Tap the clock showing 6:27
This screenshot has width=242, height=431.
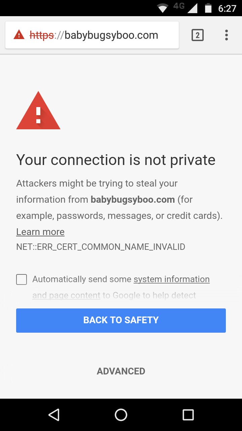pyautogui.click(x=227, y=8)
